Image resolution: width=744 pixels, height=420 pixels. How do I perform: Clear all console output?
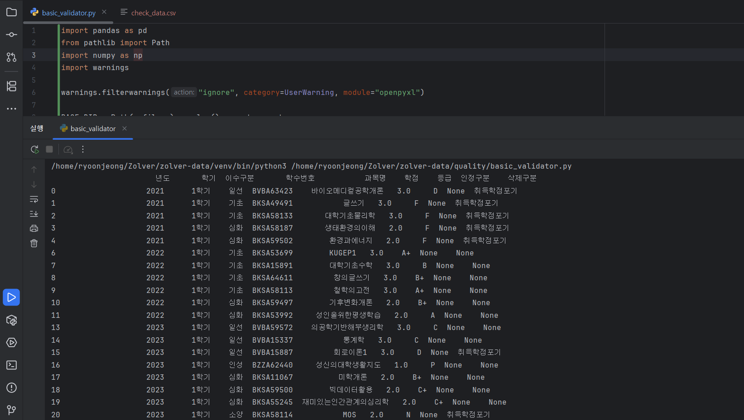[34, 244]
